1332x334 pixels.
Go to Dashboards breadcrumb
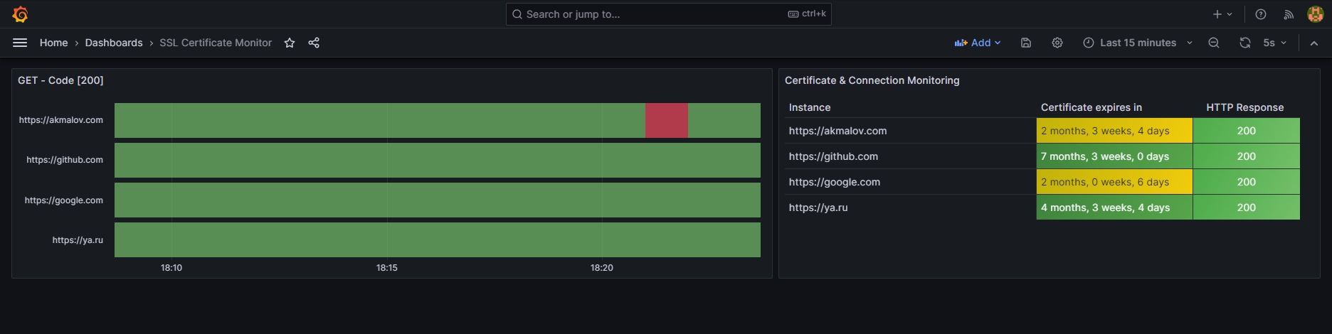coord(114,43)
